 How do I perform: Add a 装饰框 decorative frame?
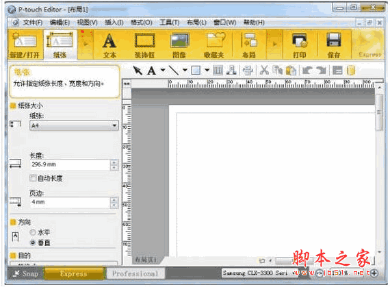coord(145,45)
